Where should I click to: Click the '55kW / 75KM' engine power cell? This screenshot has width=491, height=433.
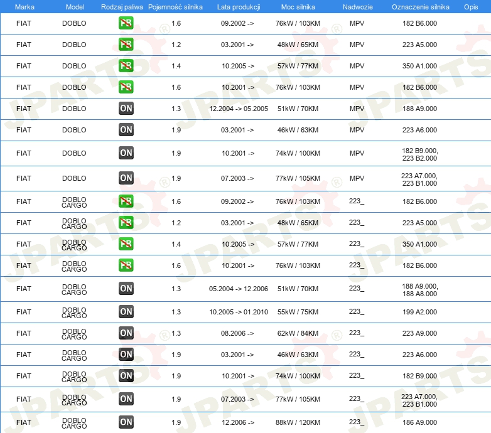coord(298,312)
